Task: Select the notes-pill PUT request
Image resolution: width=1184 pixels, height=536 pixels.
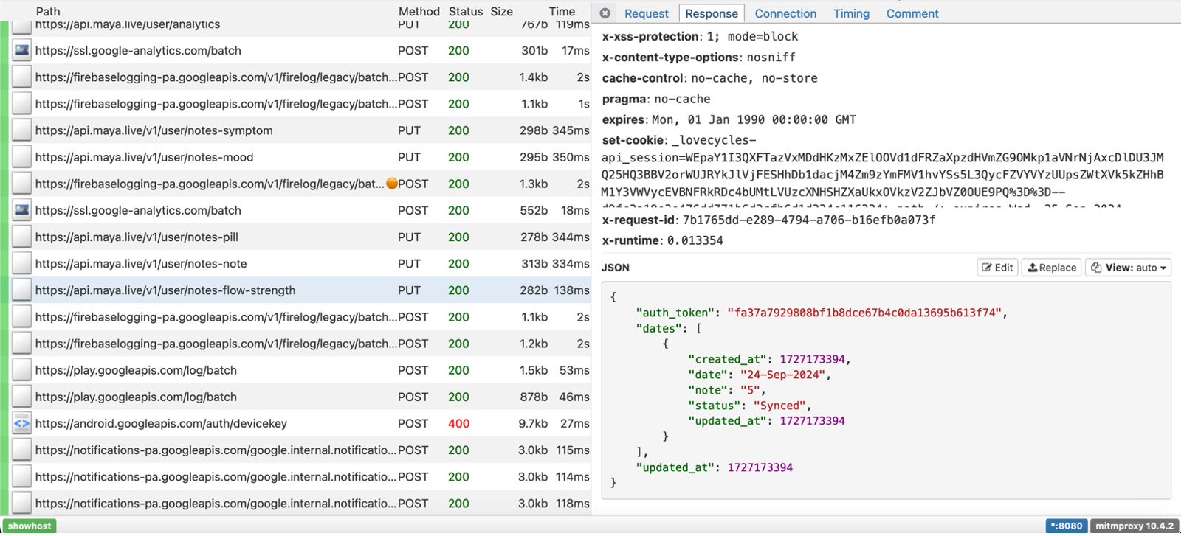Action: tap(137, 237)
